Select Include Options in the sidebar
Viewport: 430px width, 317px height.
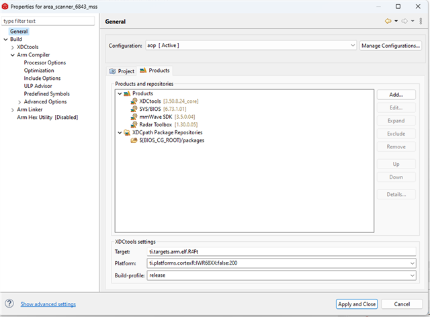click(42, 78)
